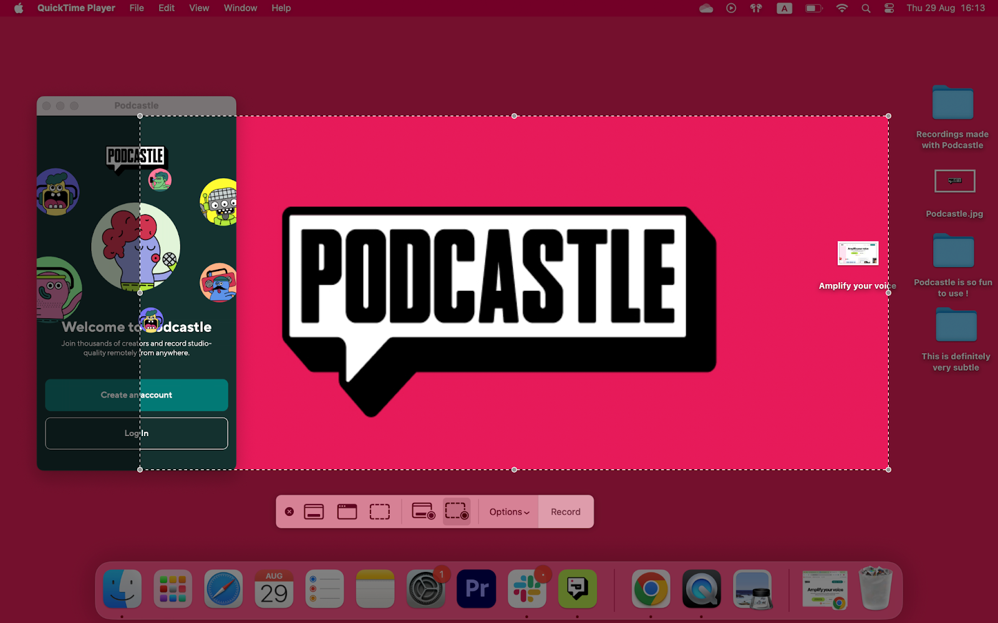Click bottom-right selection resize handle

pyautogui.click(x=888, y=470)
